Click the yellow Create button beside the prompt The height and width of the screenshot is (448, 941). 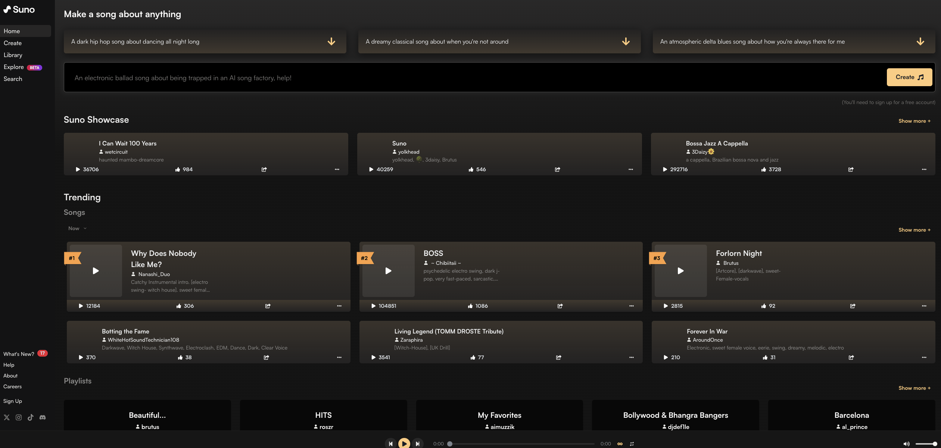click(x=909, y=77)
